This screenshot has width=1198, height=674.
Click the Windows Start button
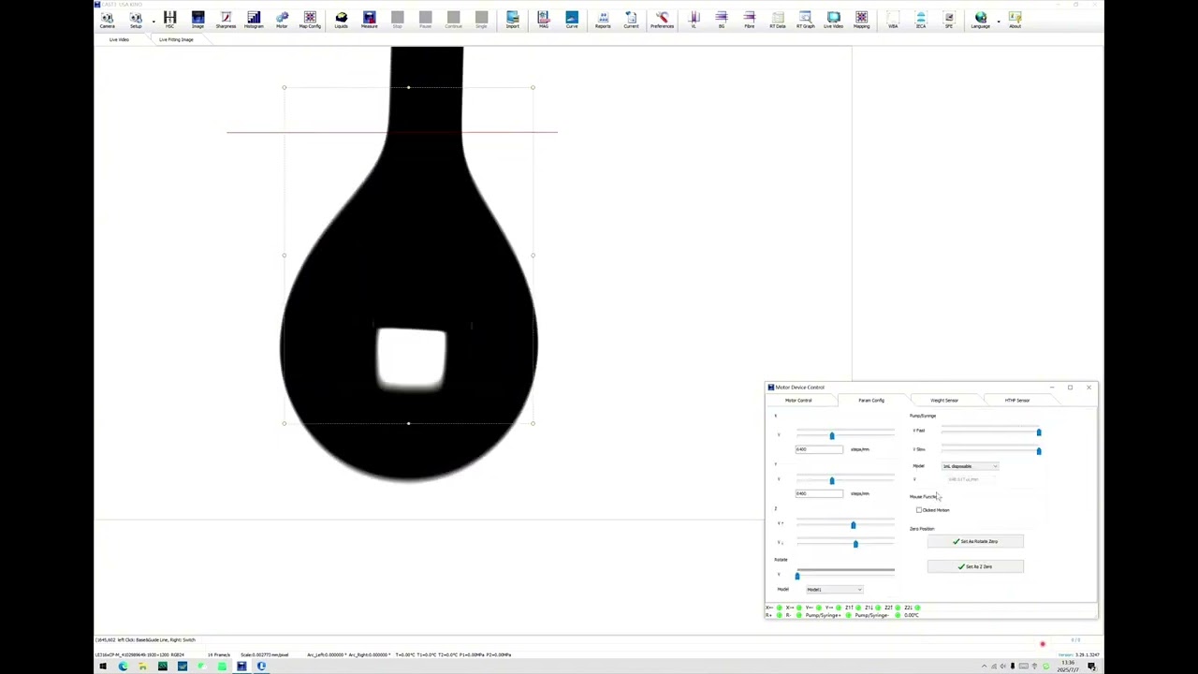click(102, 667)
